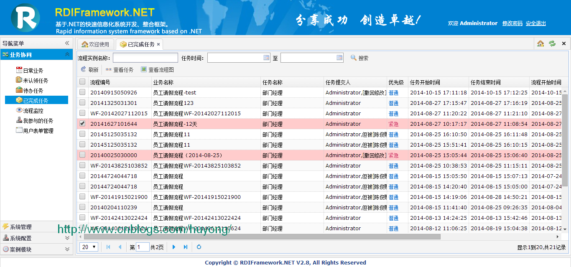Go to last page of results
571x267 pixels.
pyautogui.click(x=185, y=247)
